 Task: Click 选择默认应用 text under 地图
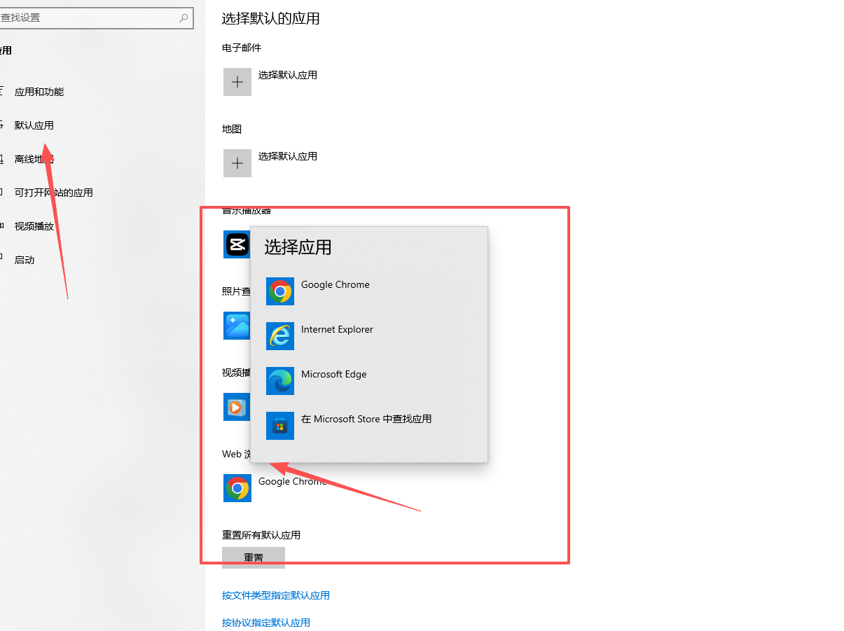pyautogui.click(x=288, y=156)
